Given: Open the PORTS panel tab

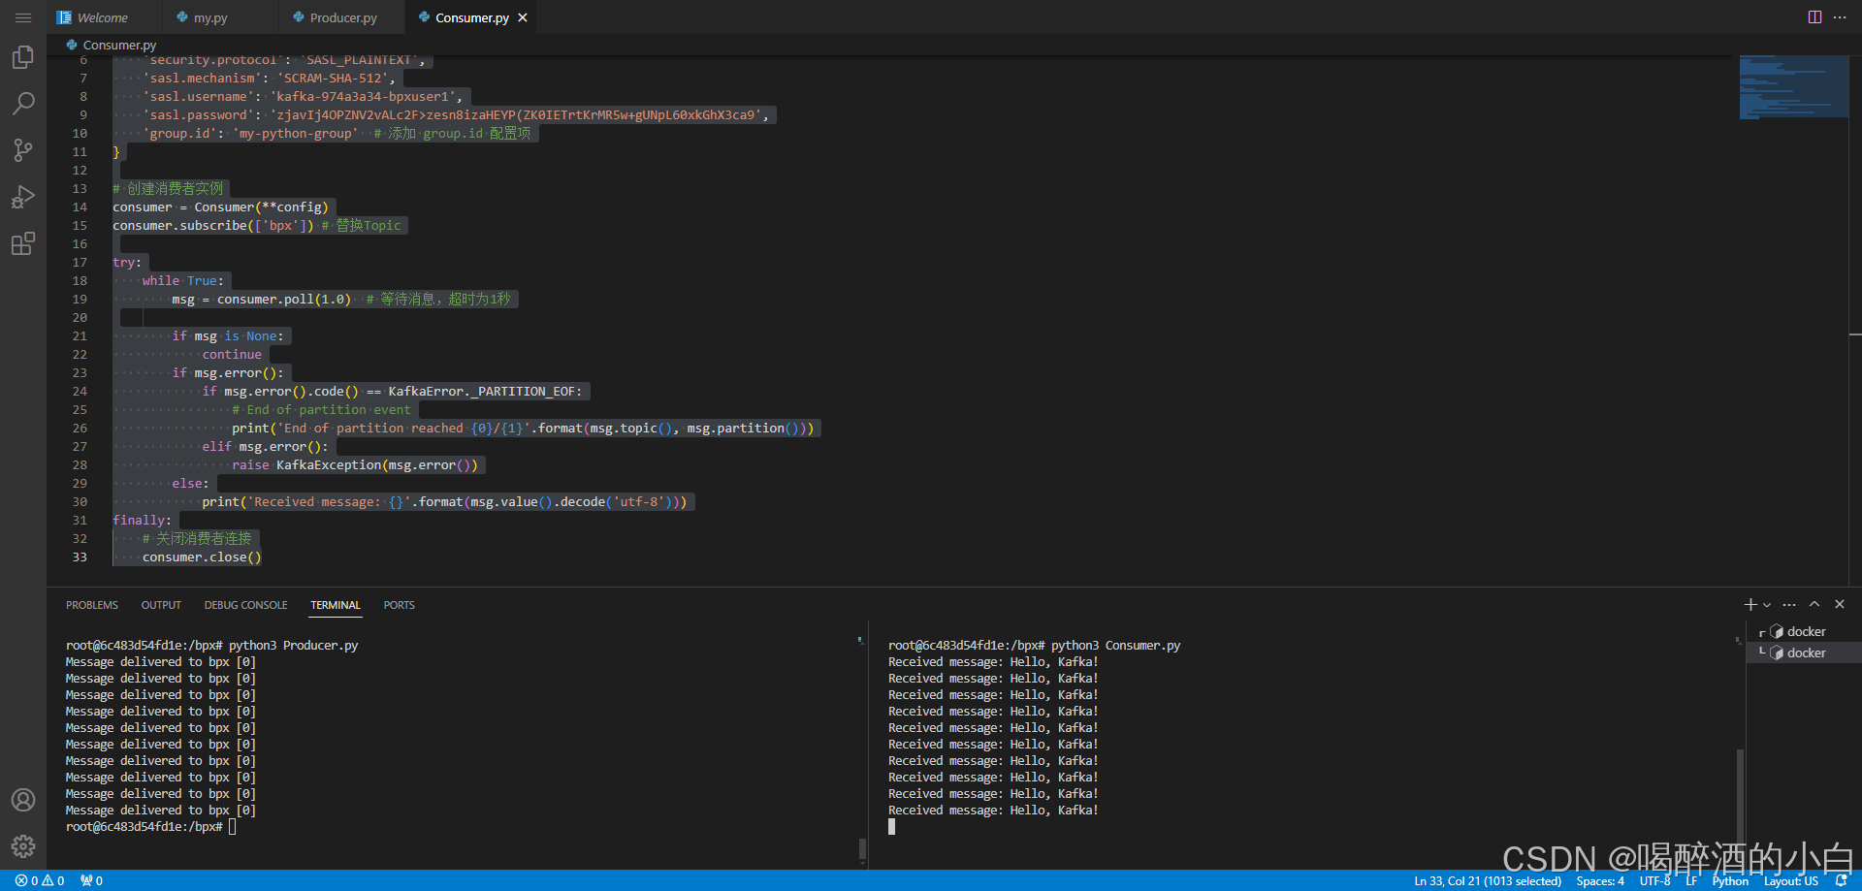Looking at the screenshot, I should (399, 605).
